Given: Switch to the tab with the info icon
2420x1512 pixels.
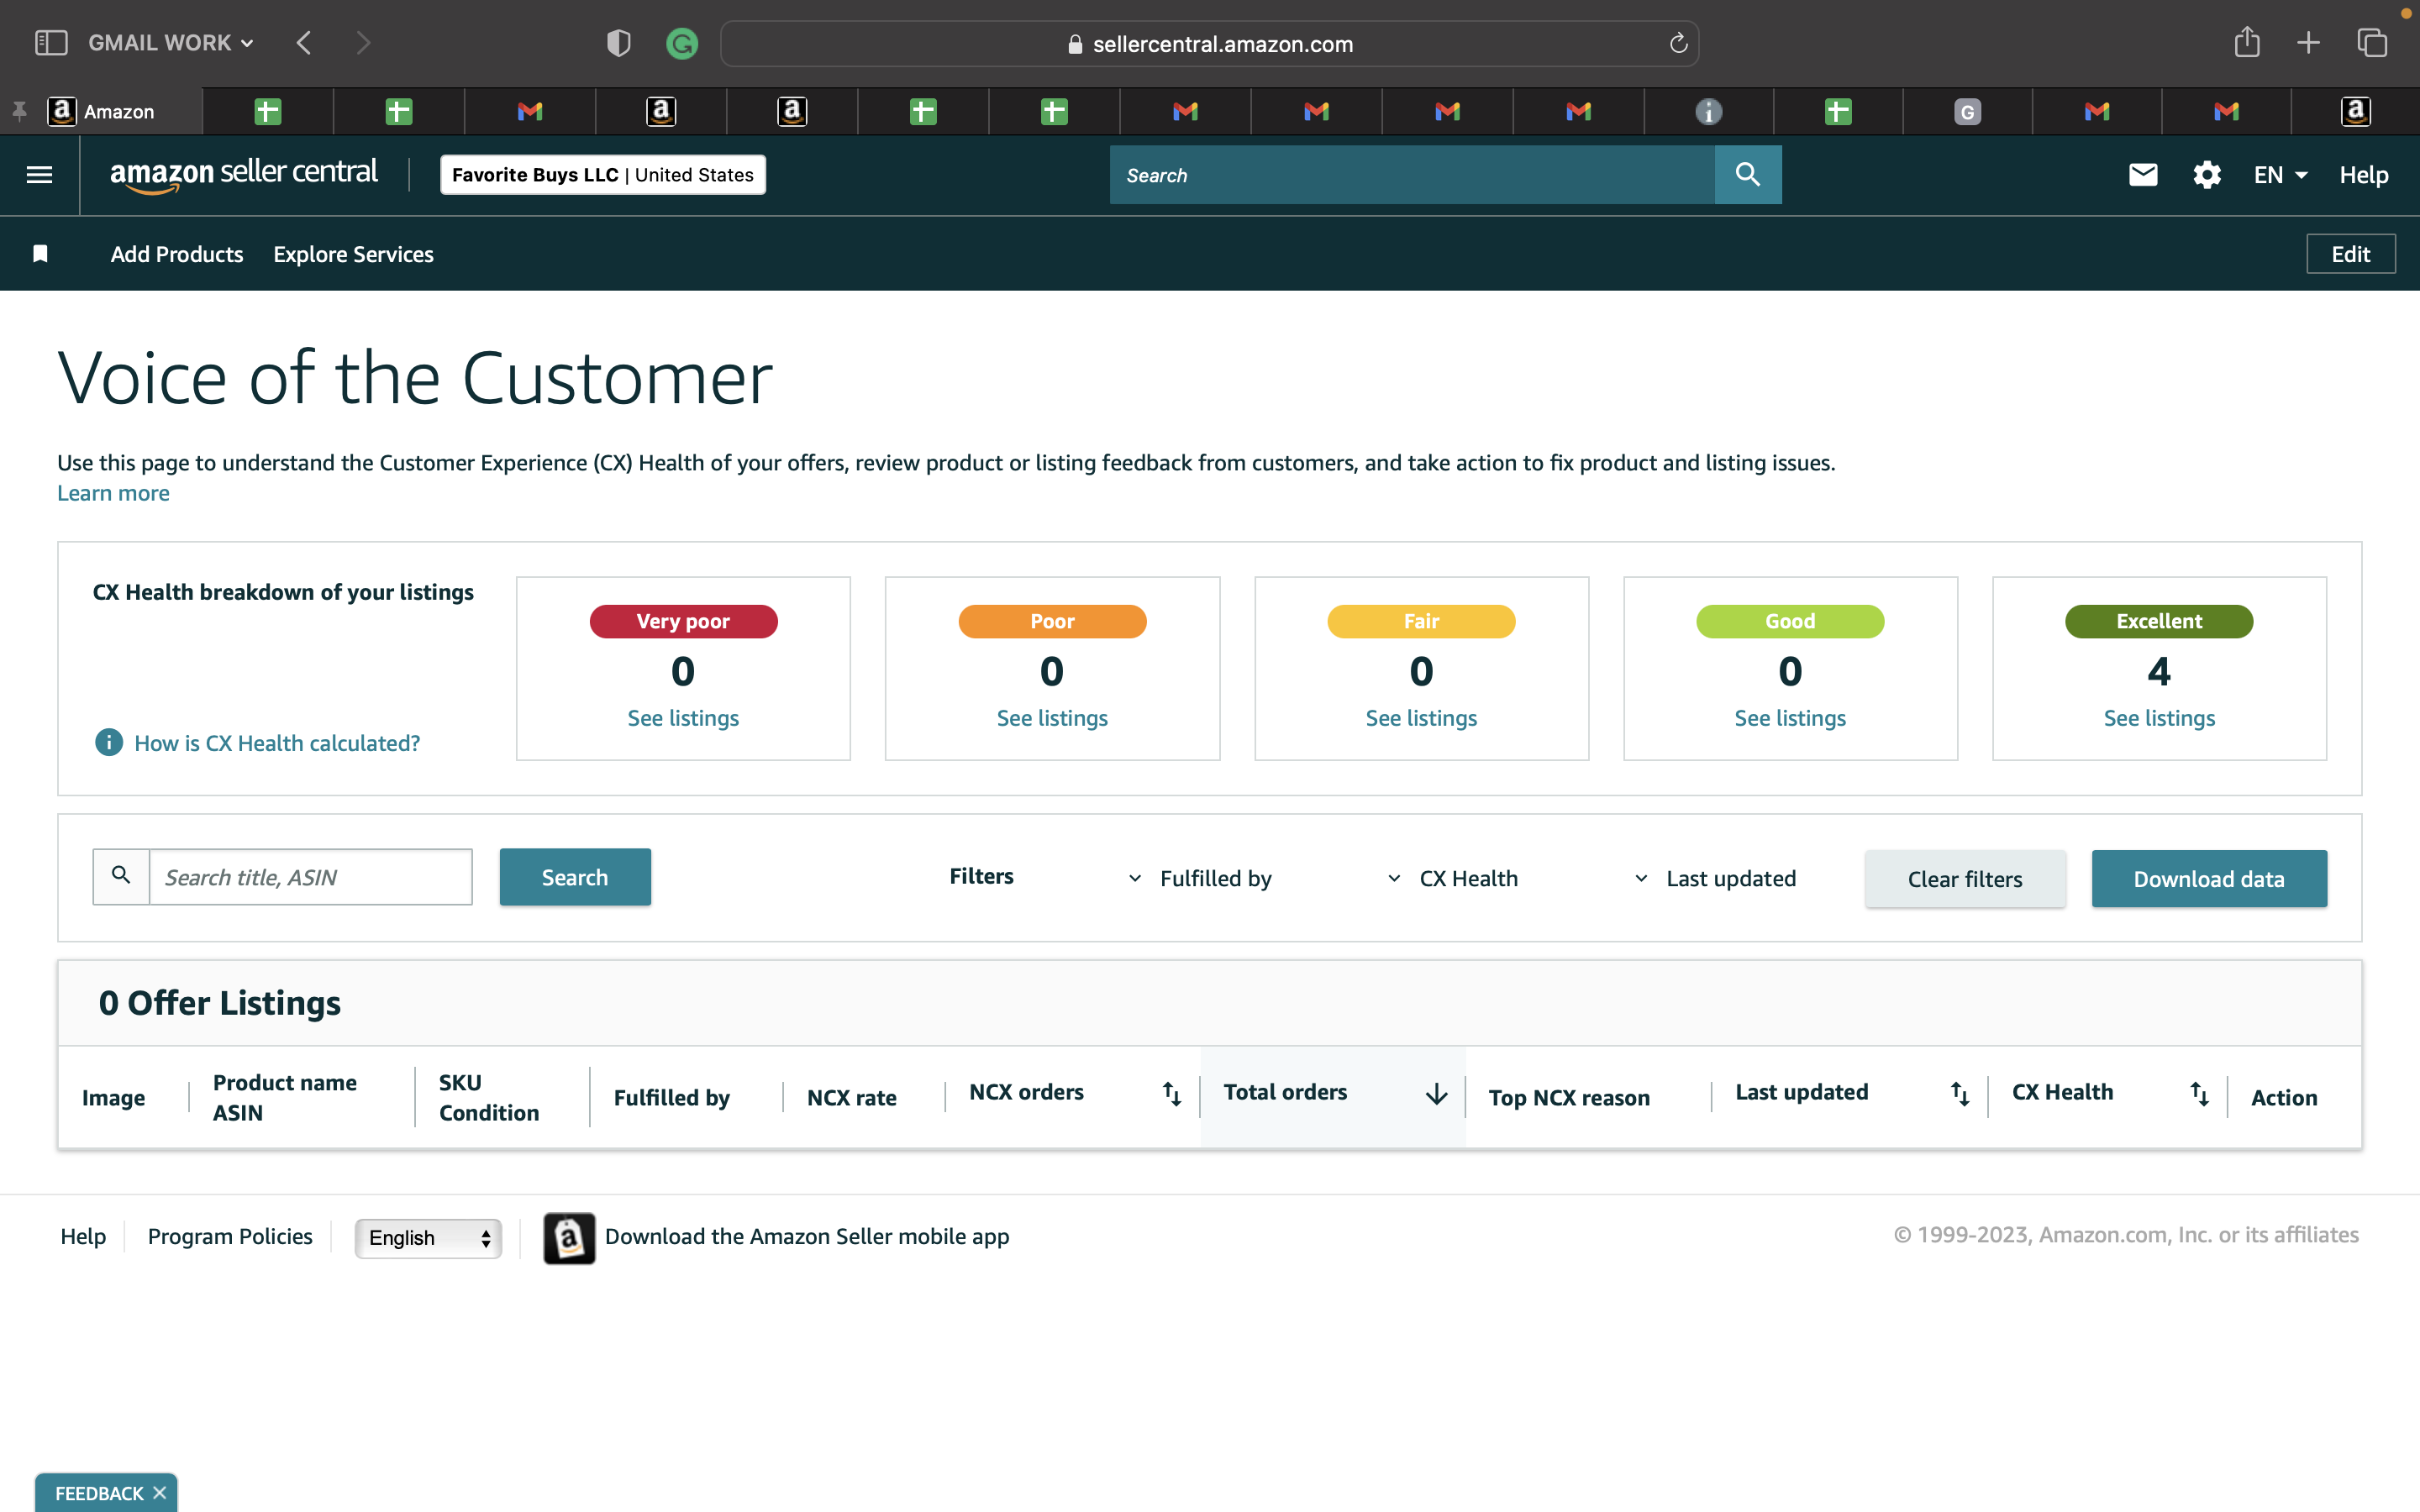Looking at the screenshot, I should (x=1709, y=111).
